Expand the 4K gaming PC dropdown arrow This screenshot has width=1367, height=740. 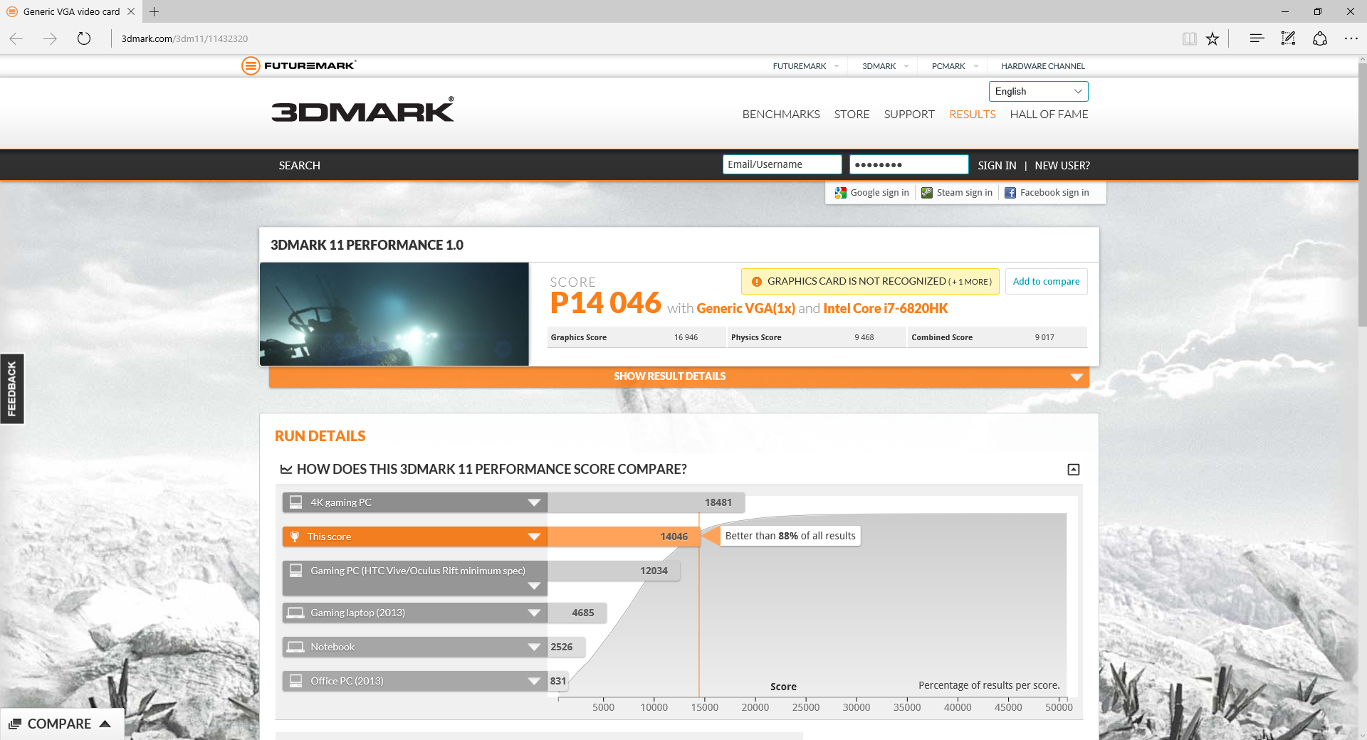click(534, 502)
